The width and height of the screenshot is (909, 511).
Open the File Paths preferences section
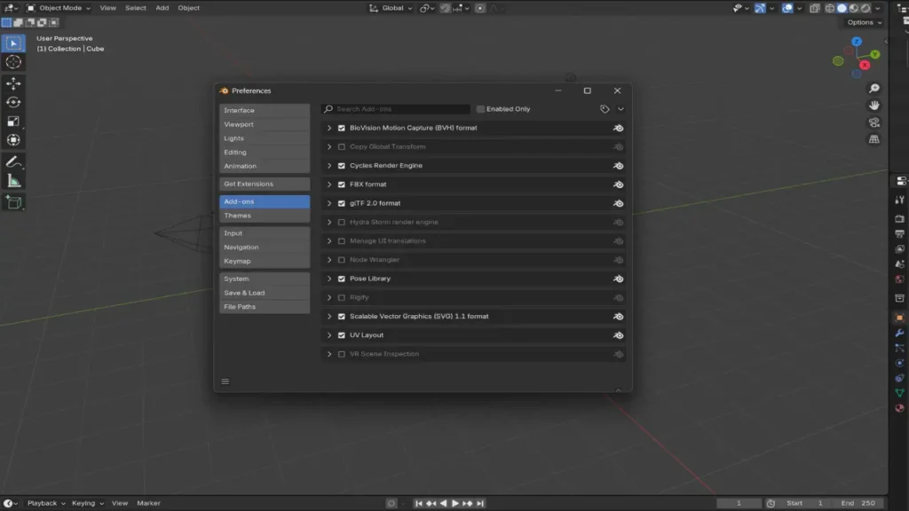click(265, 307)
